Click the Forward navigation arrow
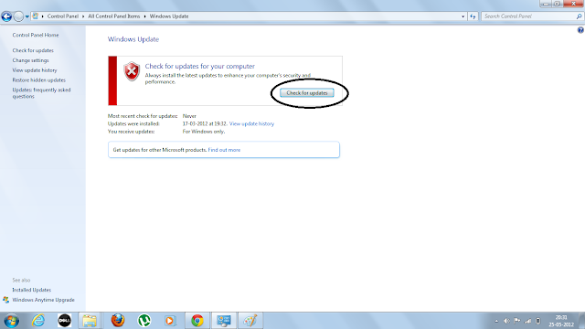The width and height of the screenshot is (585, 329). pos(18,16)
